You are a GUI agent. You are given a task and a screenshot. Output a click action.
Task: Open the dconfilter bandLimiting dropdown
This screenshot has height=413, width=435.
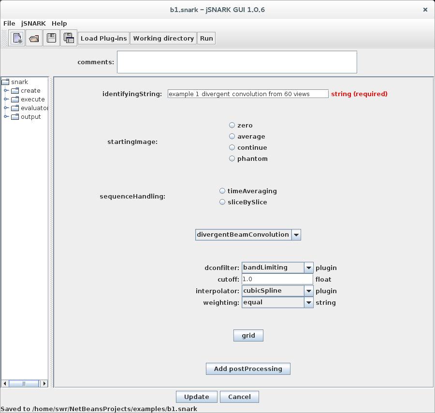point(308,268)
